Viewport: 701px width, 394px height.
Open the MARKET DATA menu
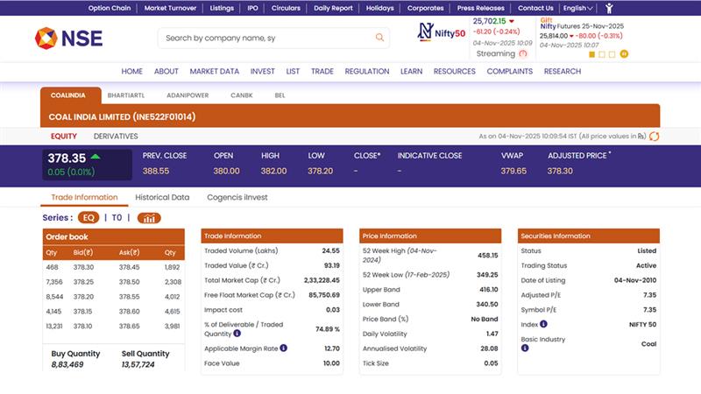[214, 72]
